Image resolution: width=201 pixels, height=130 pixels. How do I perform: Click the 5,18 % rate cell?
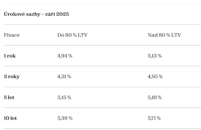[x=155, y=97]
